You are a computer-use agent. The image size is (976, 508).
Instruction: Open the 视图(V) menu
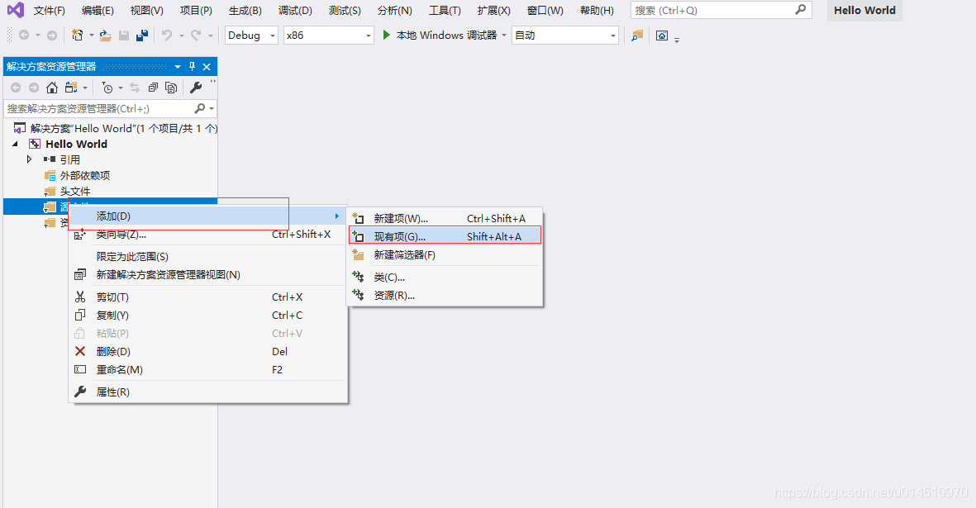click(x=147, y=11)
